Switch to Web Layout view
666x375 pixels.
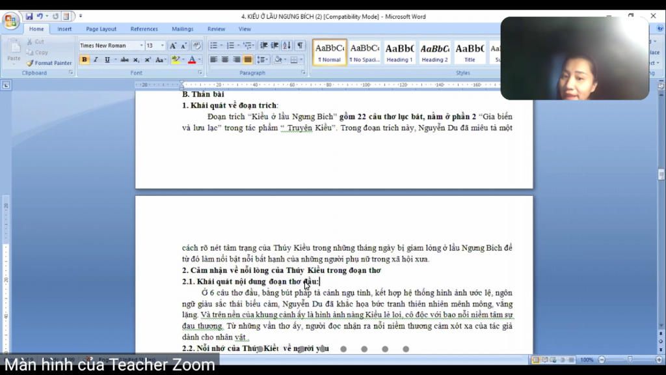(x=553, y=359)
